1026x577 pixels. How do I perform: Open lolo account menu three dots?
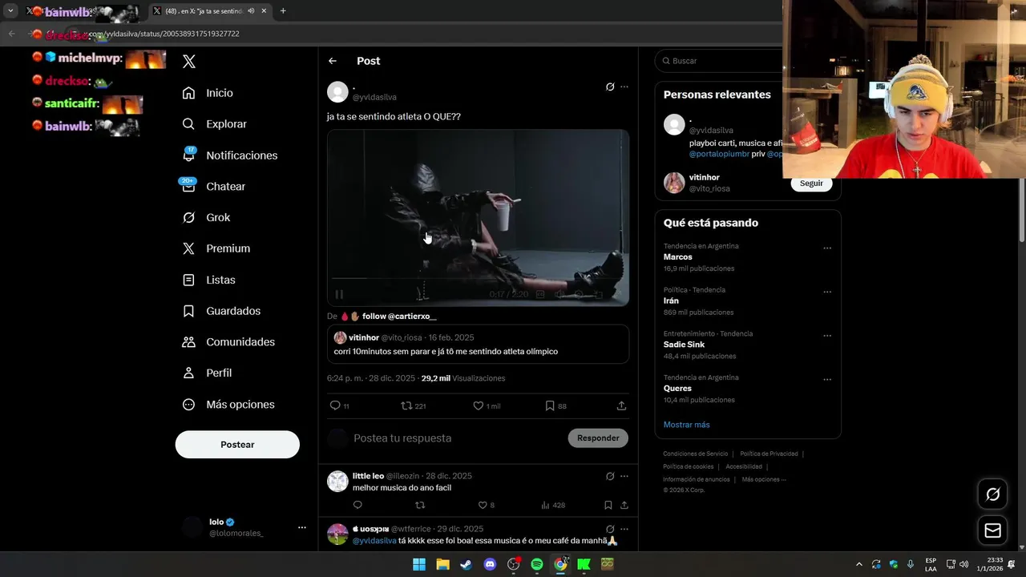coord(302,527)
